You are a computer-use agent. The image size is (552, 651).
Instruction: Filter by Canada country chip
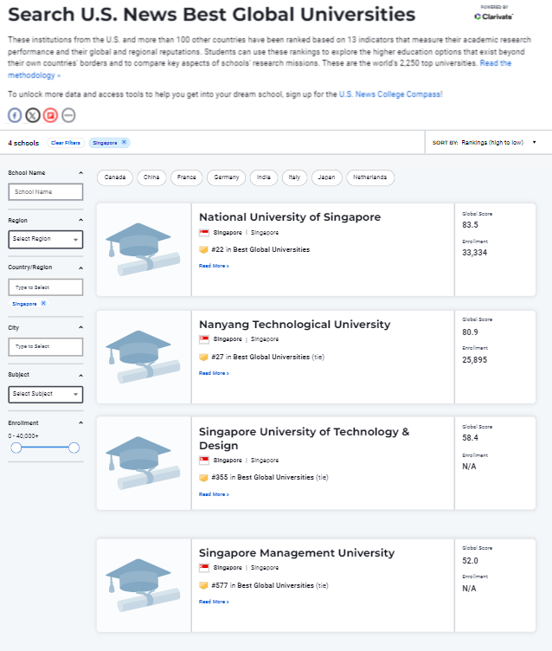click(x=115, y=177)
